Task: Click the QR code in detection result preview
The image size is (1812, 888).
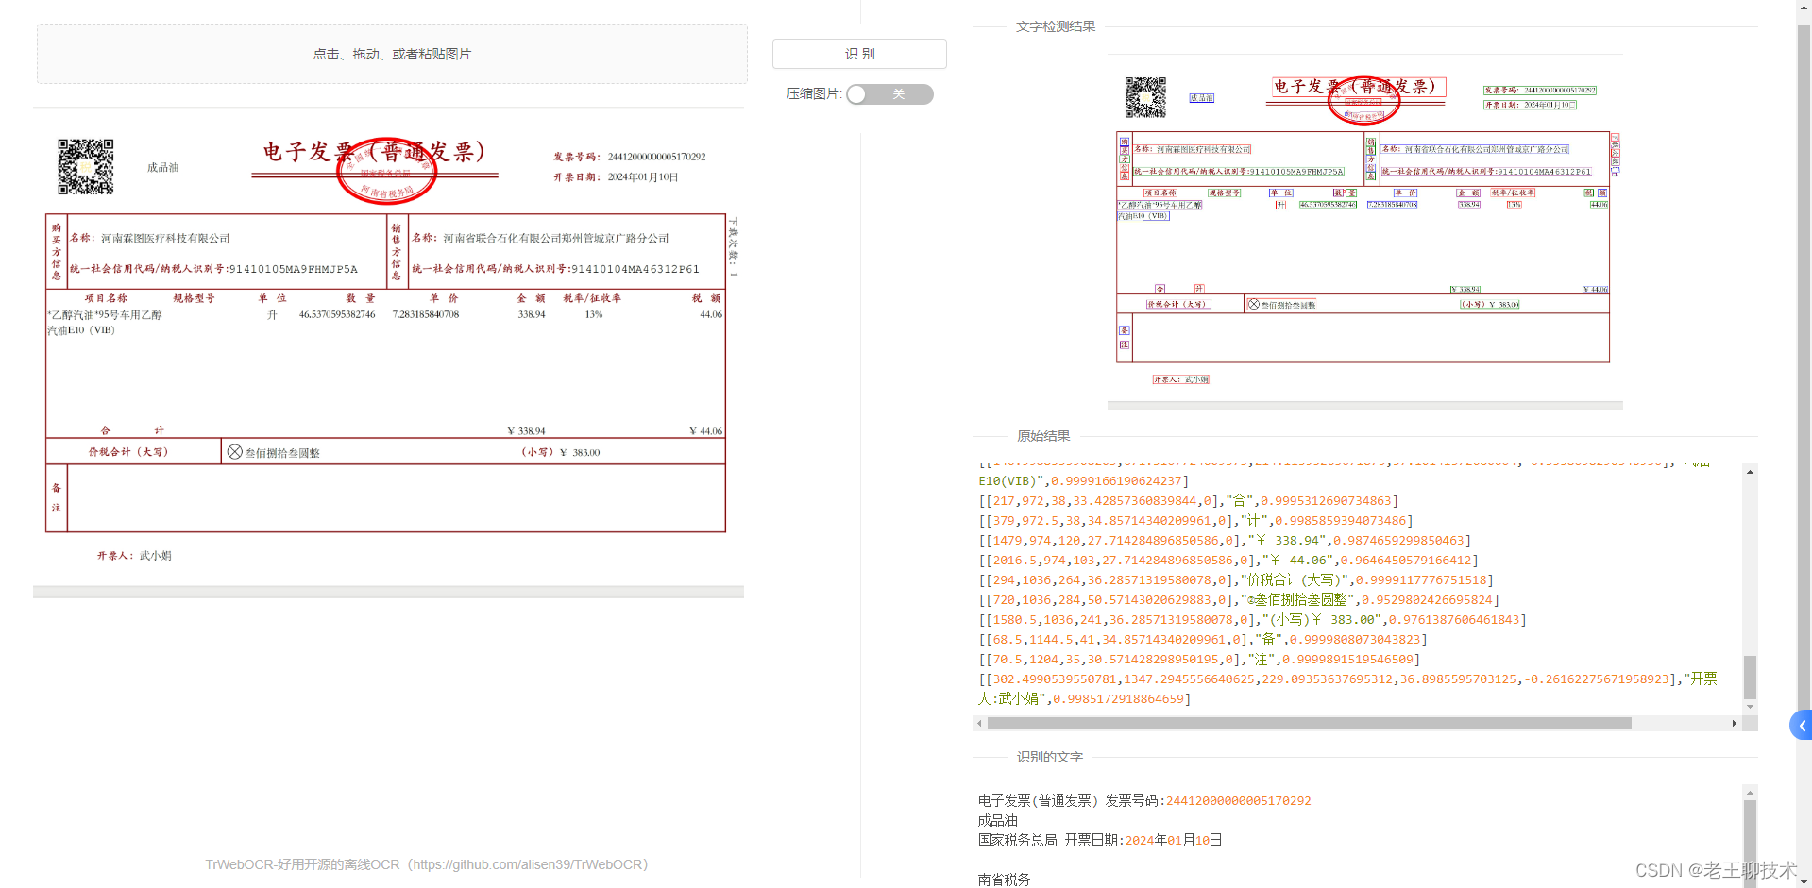Action: click(x=1145, y=97)
